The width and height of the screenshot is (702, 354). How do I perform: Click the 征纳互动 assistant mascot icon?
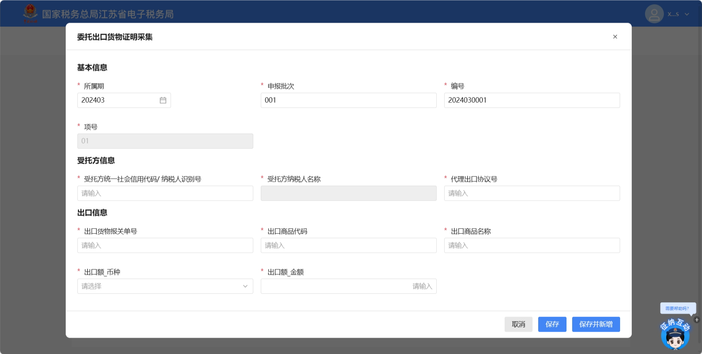(x=675, y=334)
